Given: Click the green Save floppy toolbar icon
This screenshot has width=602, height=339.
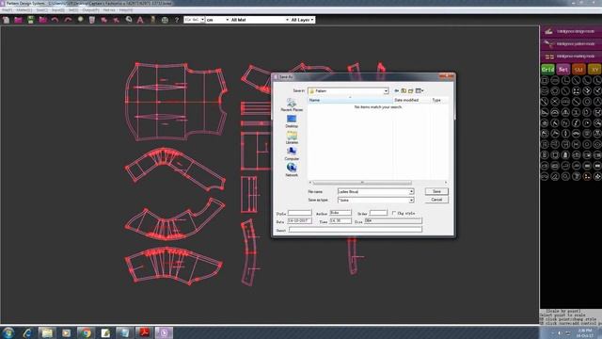Looking at the screenshot, I should click(x=31, y=20).
